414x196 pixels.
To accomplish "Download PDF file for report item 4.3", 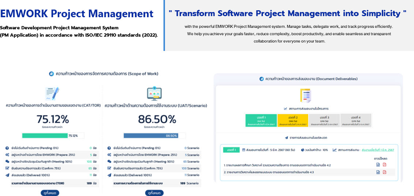I will [x=384, y=172].
